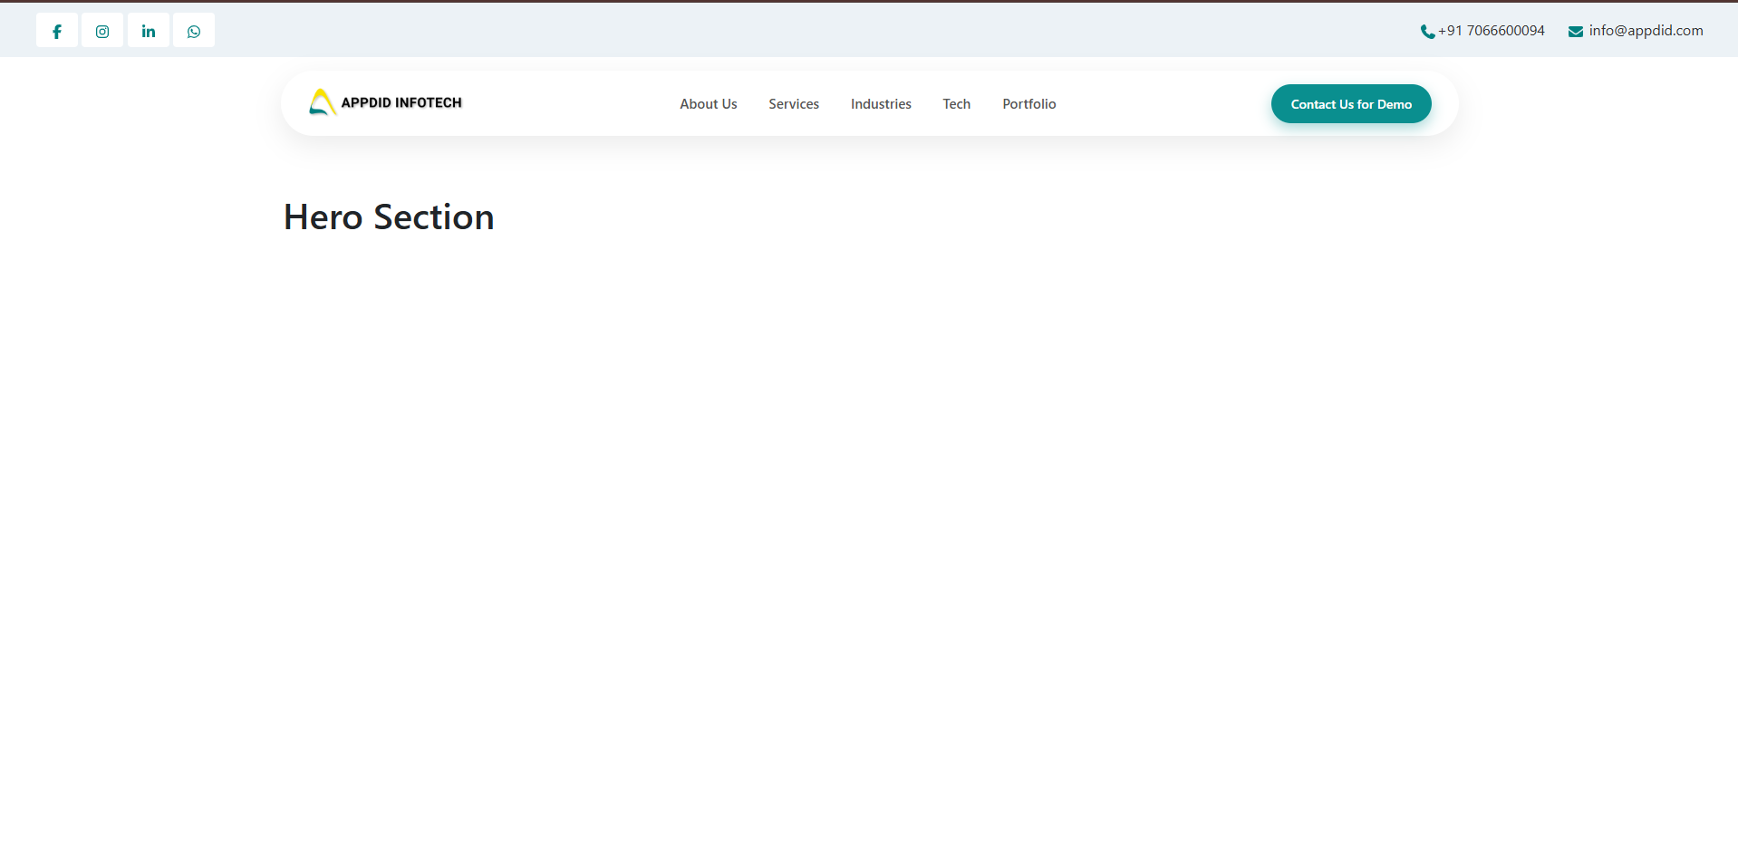Image resolution: width=1738 pixels, height=866 pixels.
Task: Visit the LinkedIn profile icon
Action: 149,31
